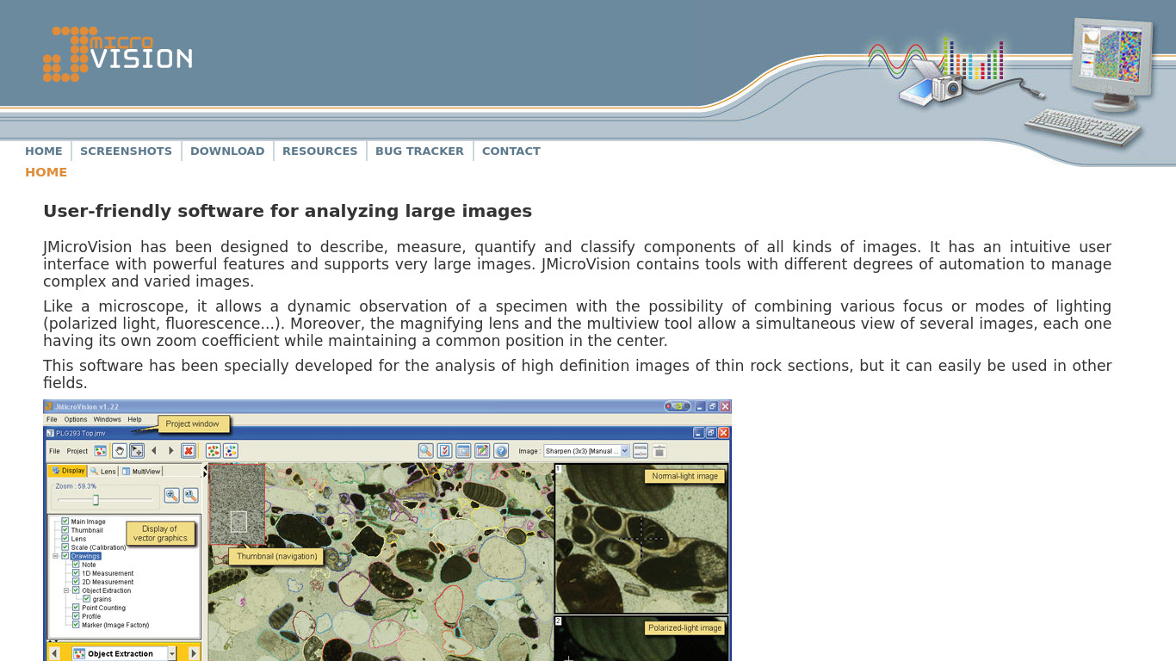The image size is (1176, 661).
Task: Click the status pill icon in JMicroVision title bar
Action: [677, 406]
